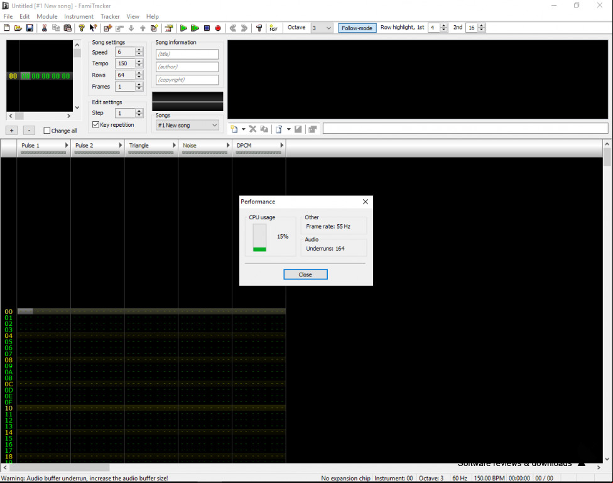This screenshot has width=613, height=483.
Task: Open Tracker menu
Action: [x=110, y=16]
